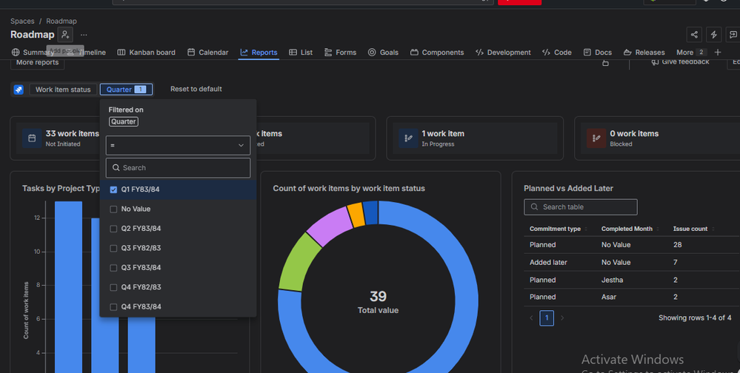This screenshot has width=740, height=373.
Task: Switch to the Calendar tab
Action: pos(208,53)
